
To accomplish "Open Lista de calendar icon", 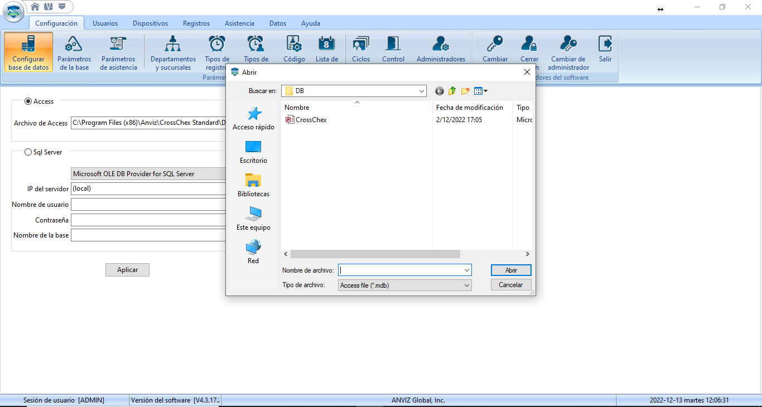I will (x=326, y=43).
